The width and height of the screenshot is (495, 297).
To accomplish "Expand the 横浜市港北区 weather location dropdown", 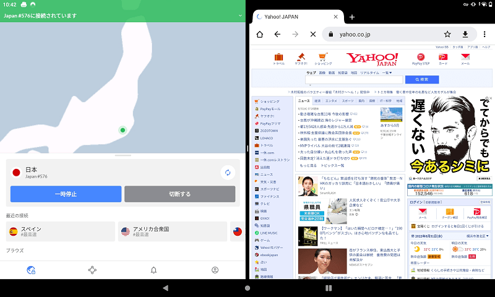I will pos(478,236).
